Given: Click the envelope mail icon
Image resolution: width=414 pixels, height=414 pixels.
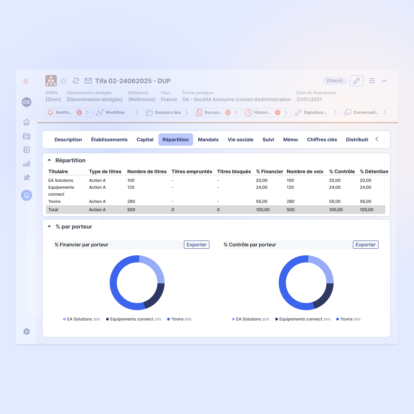Looking at the screenshot, I should [88, 81].
